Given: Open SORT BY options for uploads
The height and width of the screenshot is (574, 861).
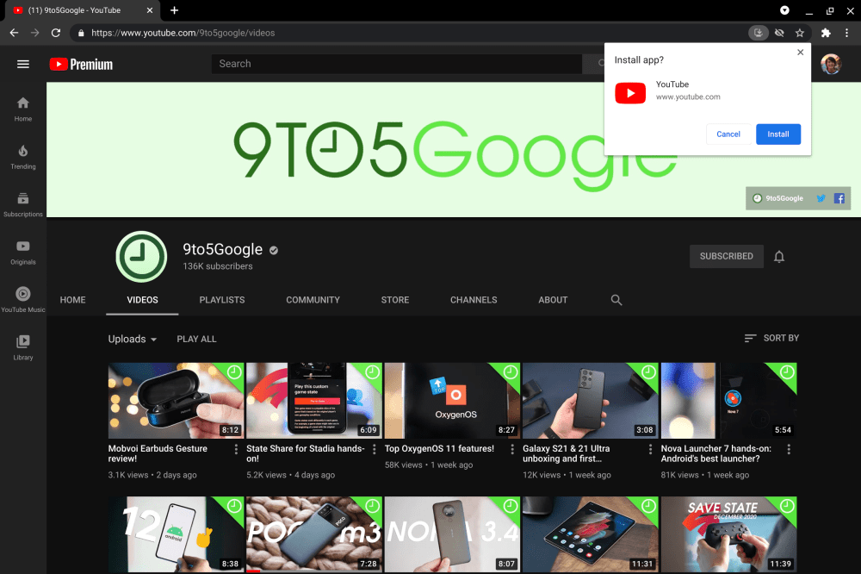Looking at the screenshot, I should (x=771, y=338).
